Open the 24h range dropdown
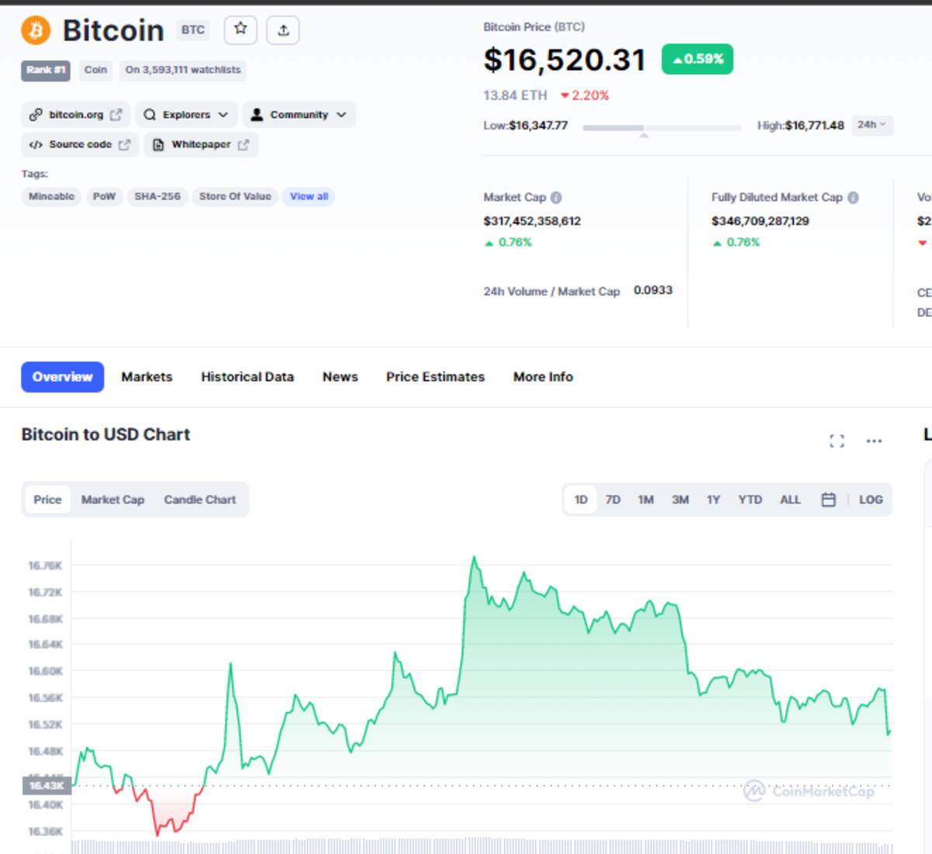This screenshot has width=932, height=854. 871,125
